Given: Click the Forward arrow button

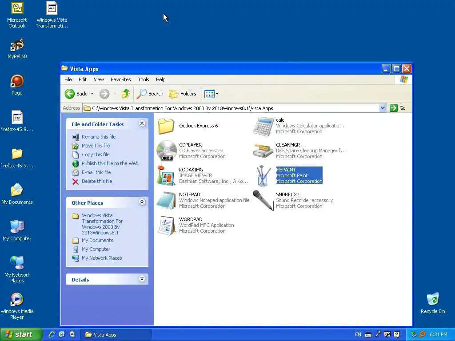Looking at the screenshot, I should (x=104, y=94).
